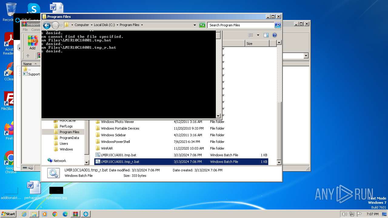The height and width of the screenshot is (218, 388).
Task: Refresh the Program Files folder
Action: pyautogui.click(x=202, y=25)
